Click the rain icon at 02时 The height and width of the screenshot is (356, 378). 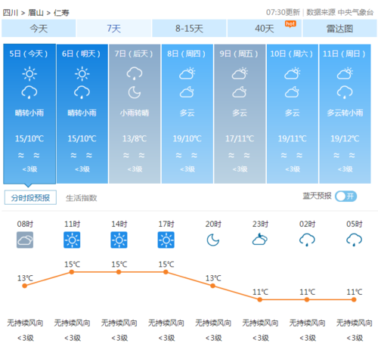pos(307,240)
